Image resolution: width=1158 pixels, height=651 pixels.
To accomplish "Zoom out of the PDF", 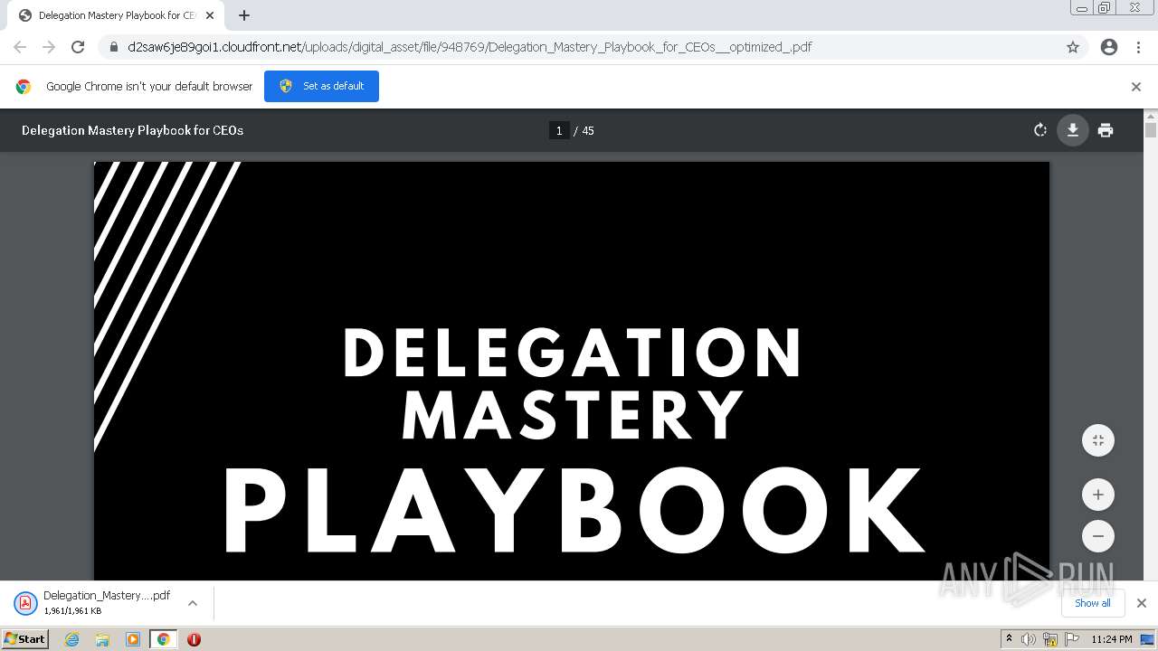I will 1098,536.
